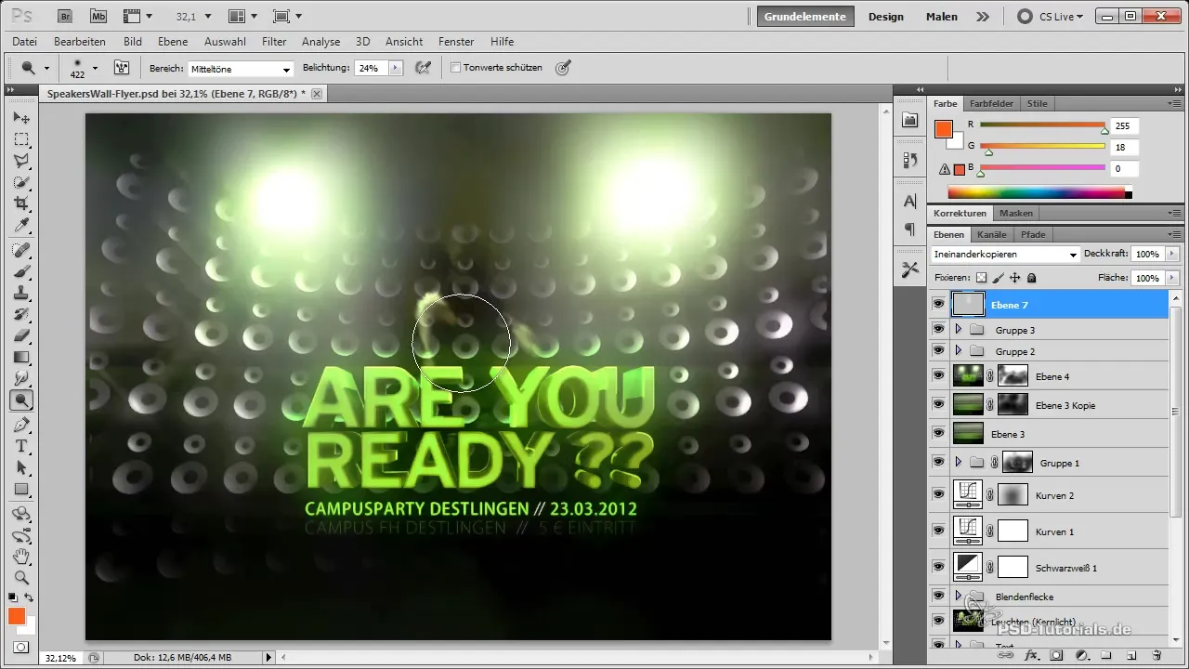Open the brush panel toggle icon
The width and height of the screenshot is (1189, 669).
pyautogui.click(x=121, y=68)
